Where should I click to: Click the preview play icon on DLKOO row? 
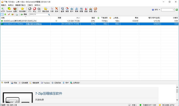pyautogui.click(x=56, y=21)
